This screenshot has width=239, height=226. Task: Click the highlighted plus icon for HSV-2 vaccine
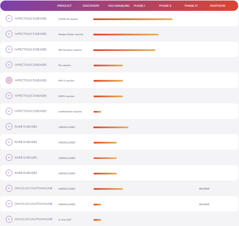[9, 80]
